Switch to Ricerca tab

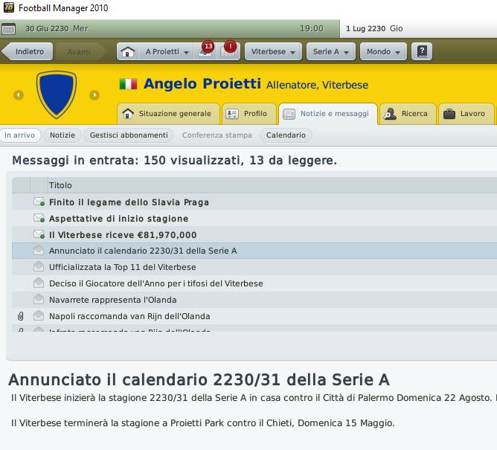tap(408, 114)
